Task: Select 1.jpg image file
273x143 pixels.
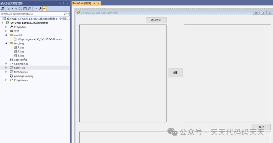Action: 20,47
